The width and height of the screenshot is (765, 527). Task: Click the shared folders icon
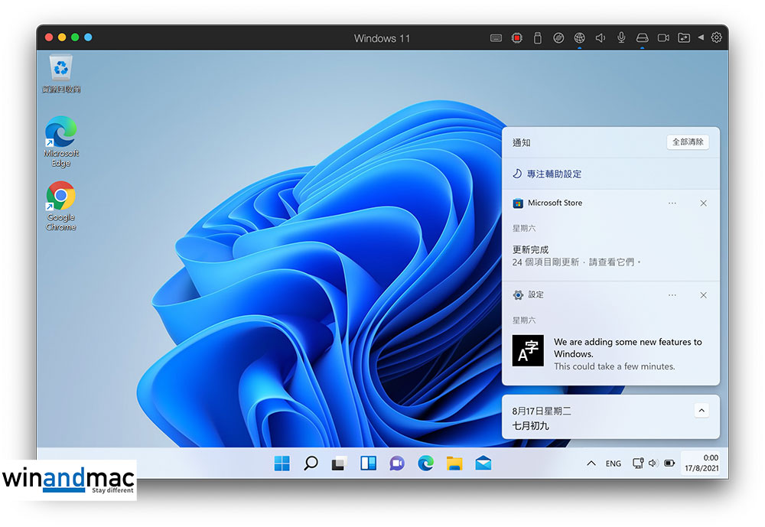pos(684,37)
